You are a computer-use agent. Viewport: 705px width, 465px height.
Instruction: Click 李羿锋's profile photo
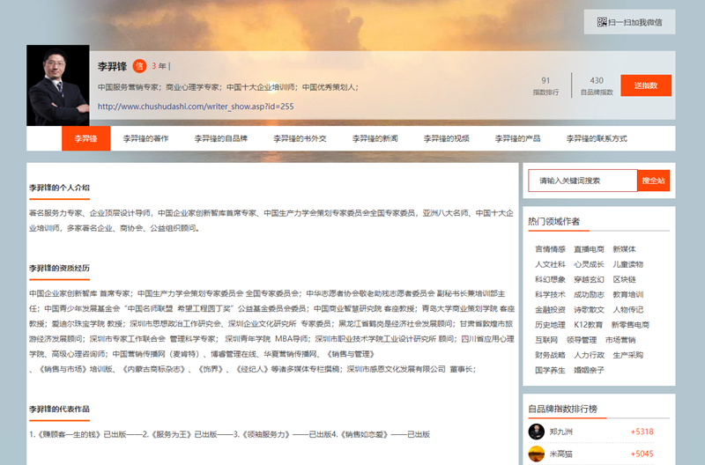click(58, 85)
